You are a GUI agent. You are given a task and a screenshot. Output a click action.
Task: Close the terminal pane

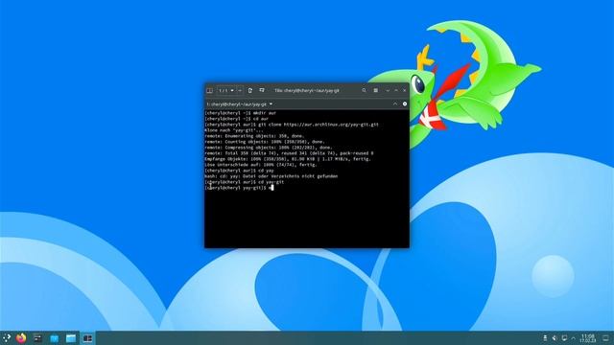coord(405,104)
